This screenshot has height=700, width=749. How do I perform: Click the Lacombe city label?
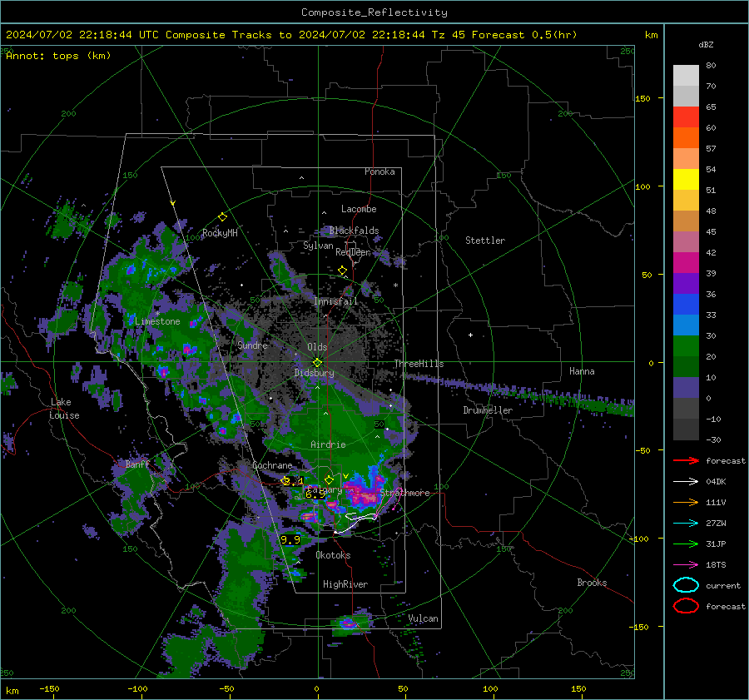[x=359, y=209]
